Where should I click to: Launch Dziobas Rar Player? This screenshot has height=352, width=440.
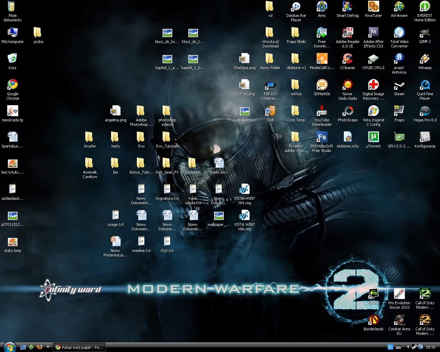point(296,11)
